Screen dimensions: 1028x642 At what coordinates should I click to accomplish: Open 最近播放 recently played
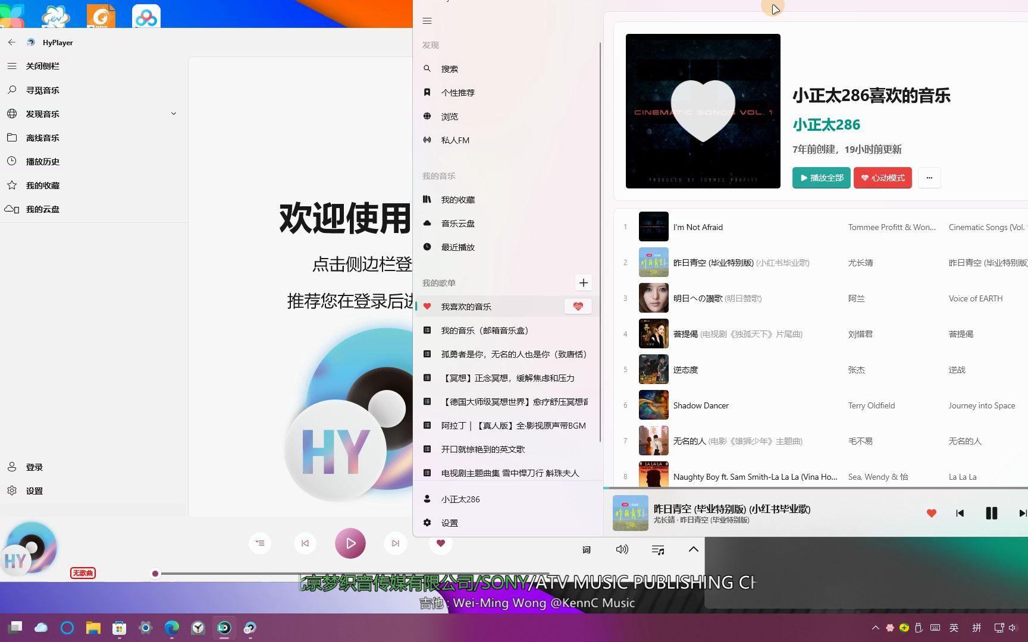(x=457, y=247)
